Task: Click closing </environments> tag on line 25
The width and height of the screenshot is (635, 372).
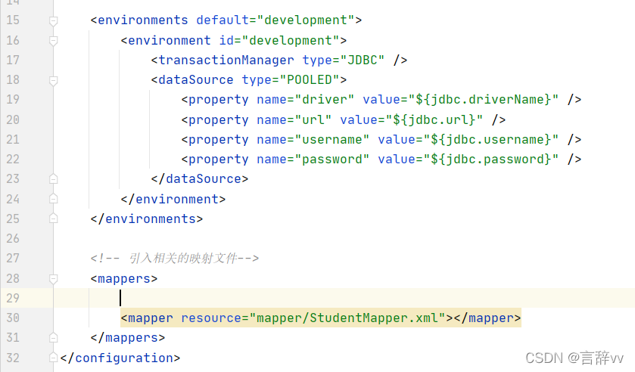Action: (x=147, y=219)
